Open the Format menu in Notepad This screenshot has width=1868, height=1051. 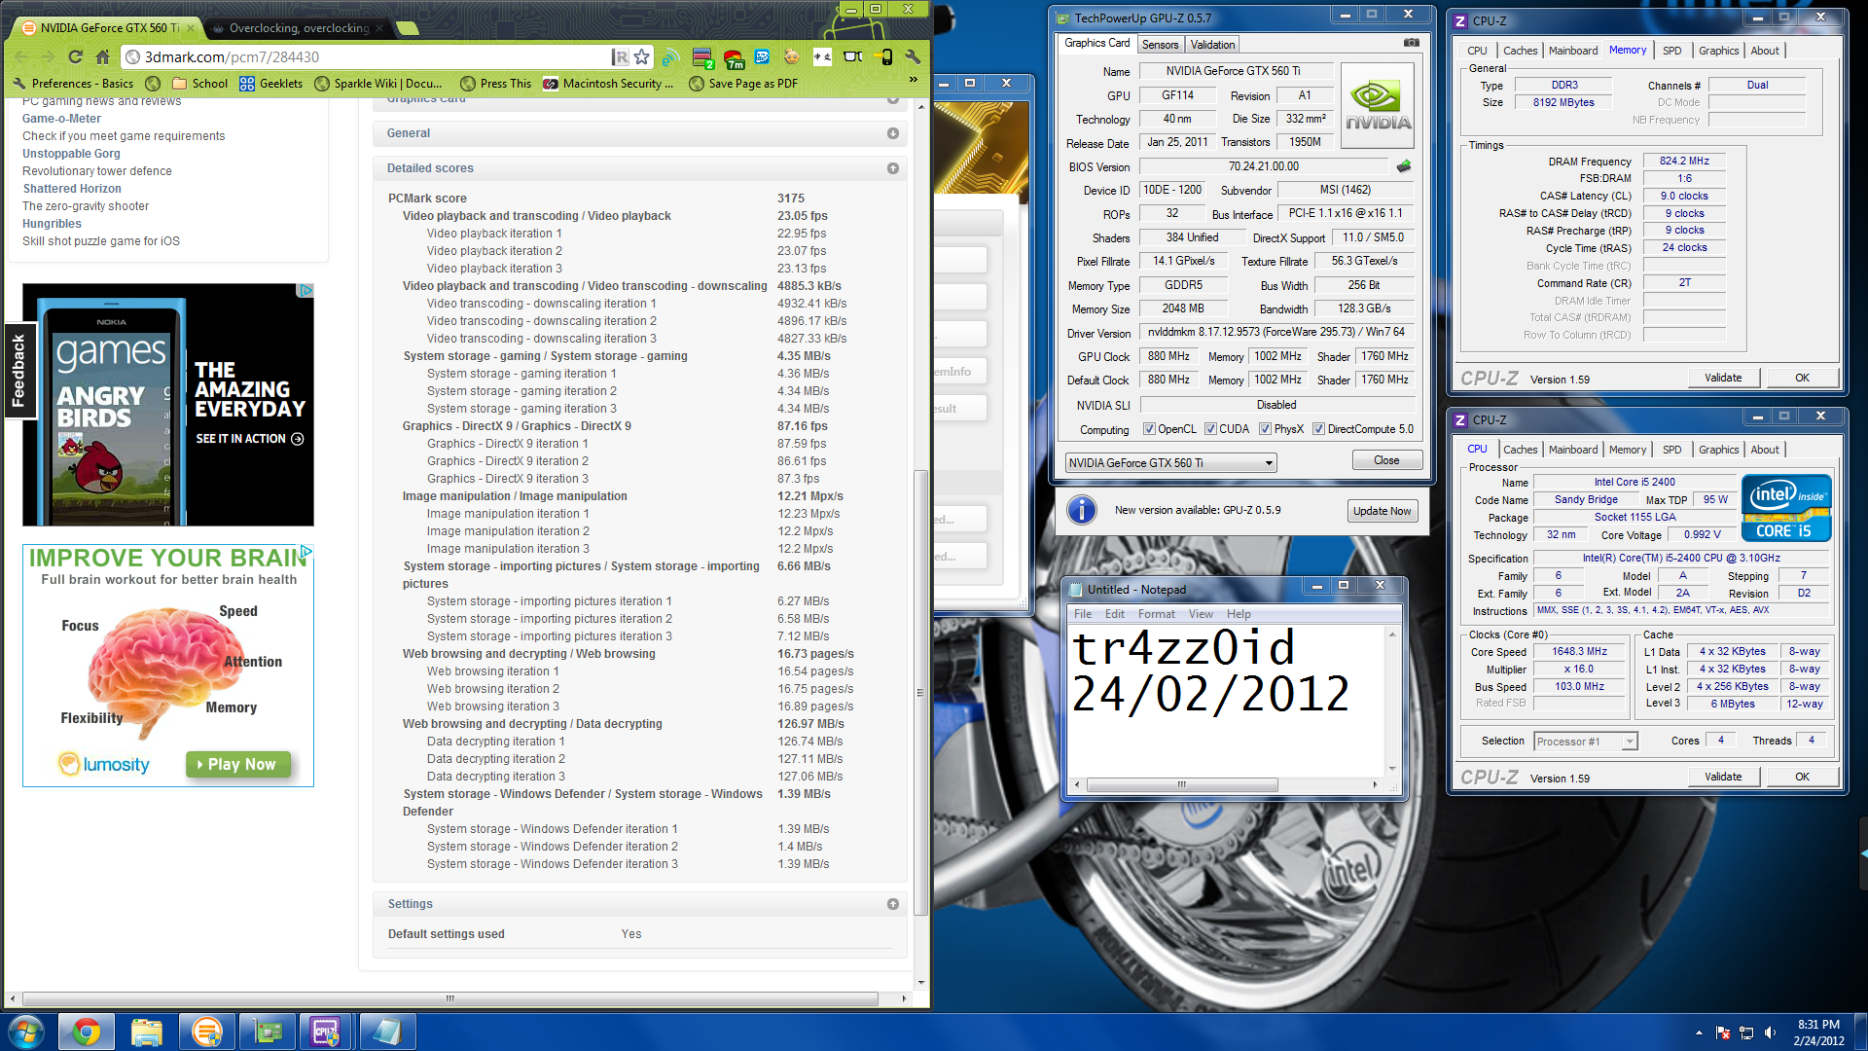pyautogui.click(x=1156, y=614)
